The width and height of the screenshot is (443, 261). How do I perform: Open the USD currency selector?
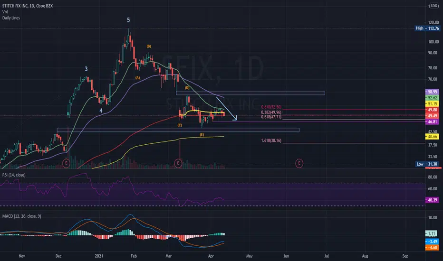pos(434,6)
